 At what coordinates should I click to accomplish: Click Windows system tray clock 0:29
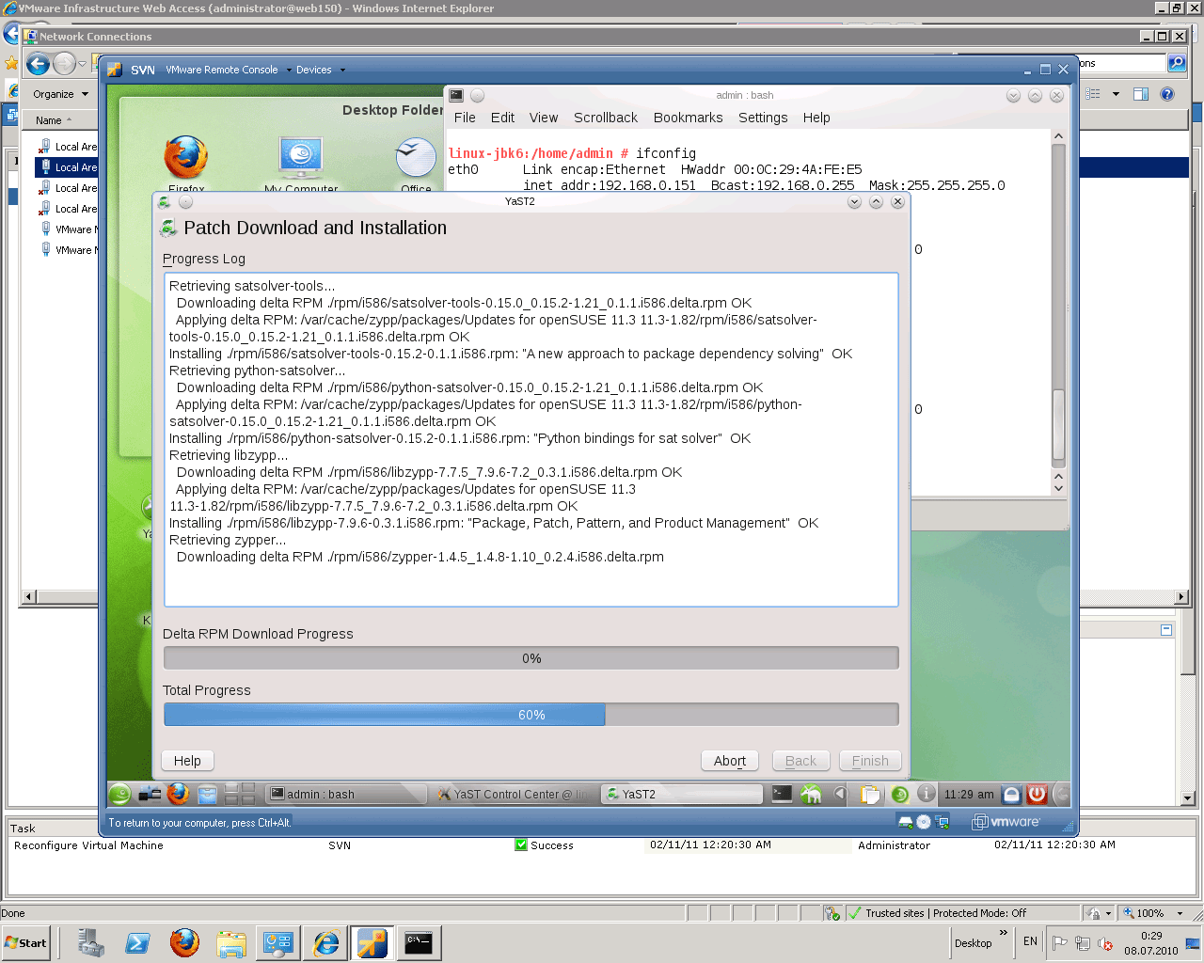1151,943
